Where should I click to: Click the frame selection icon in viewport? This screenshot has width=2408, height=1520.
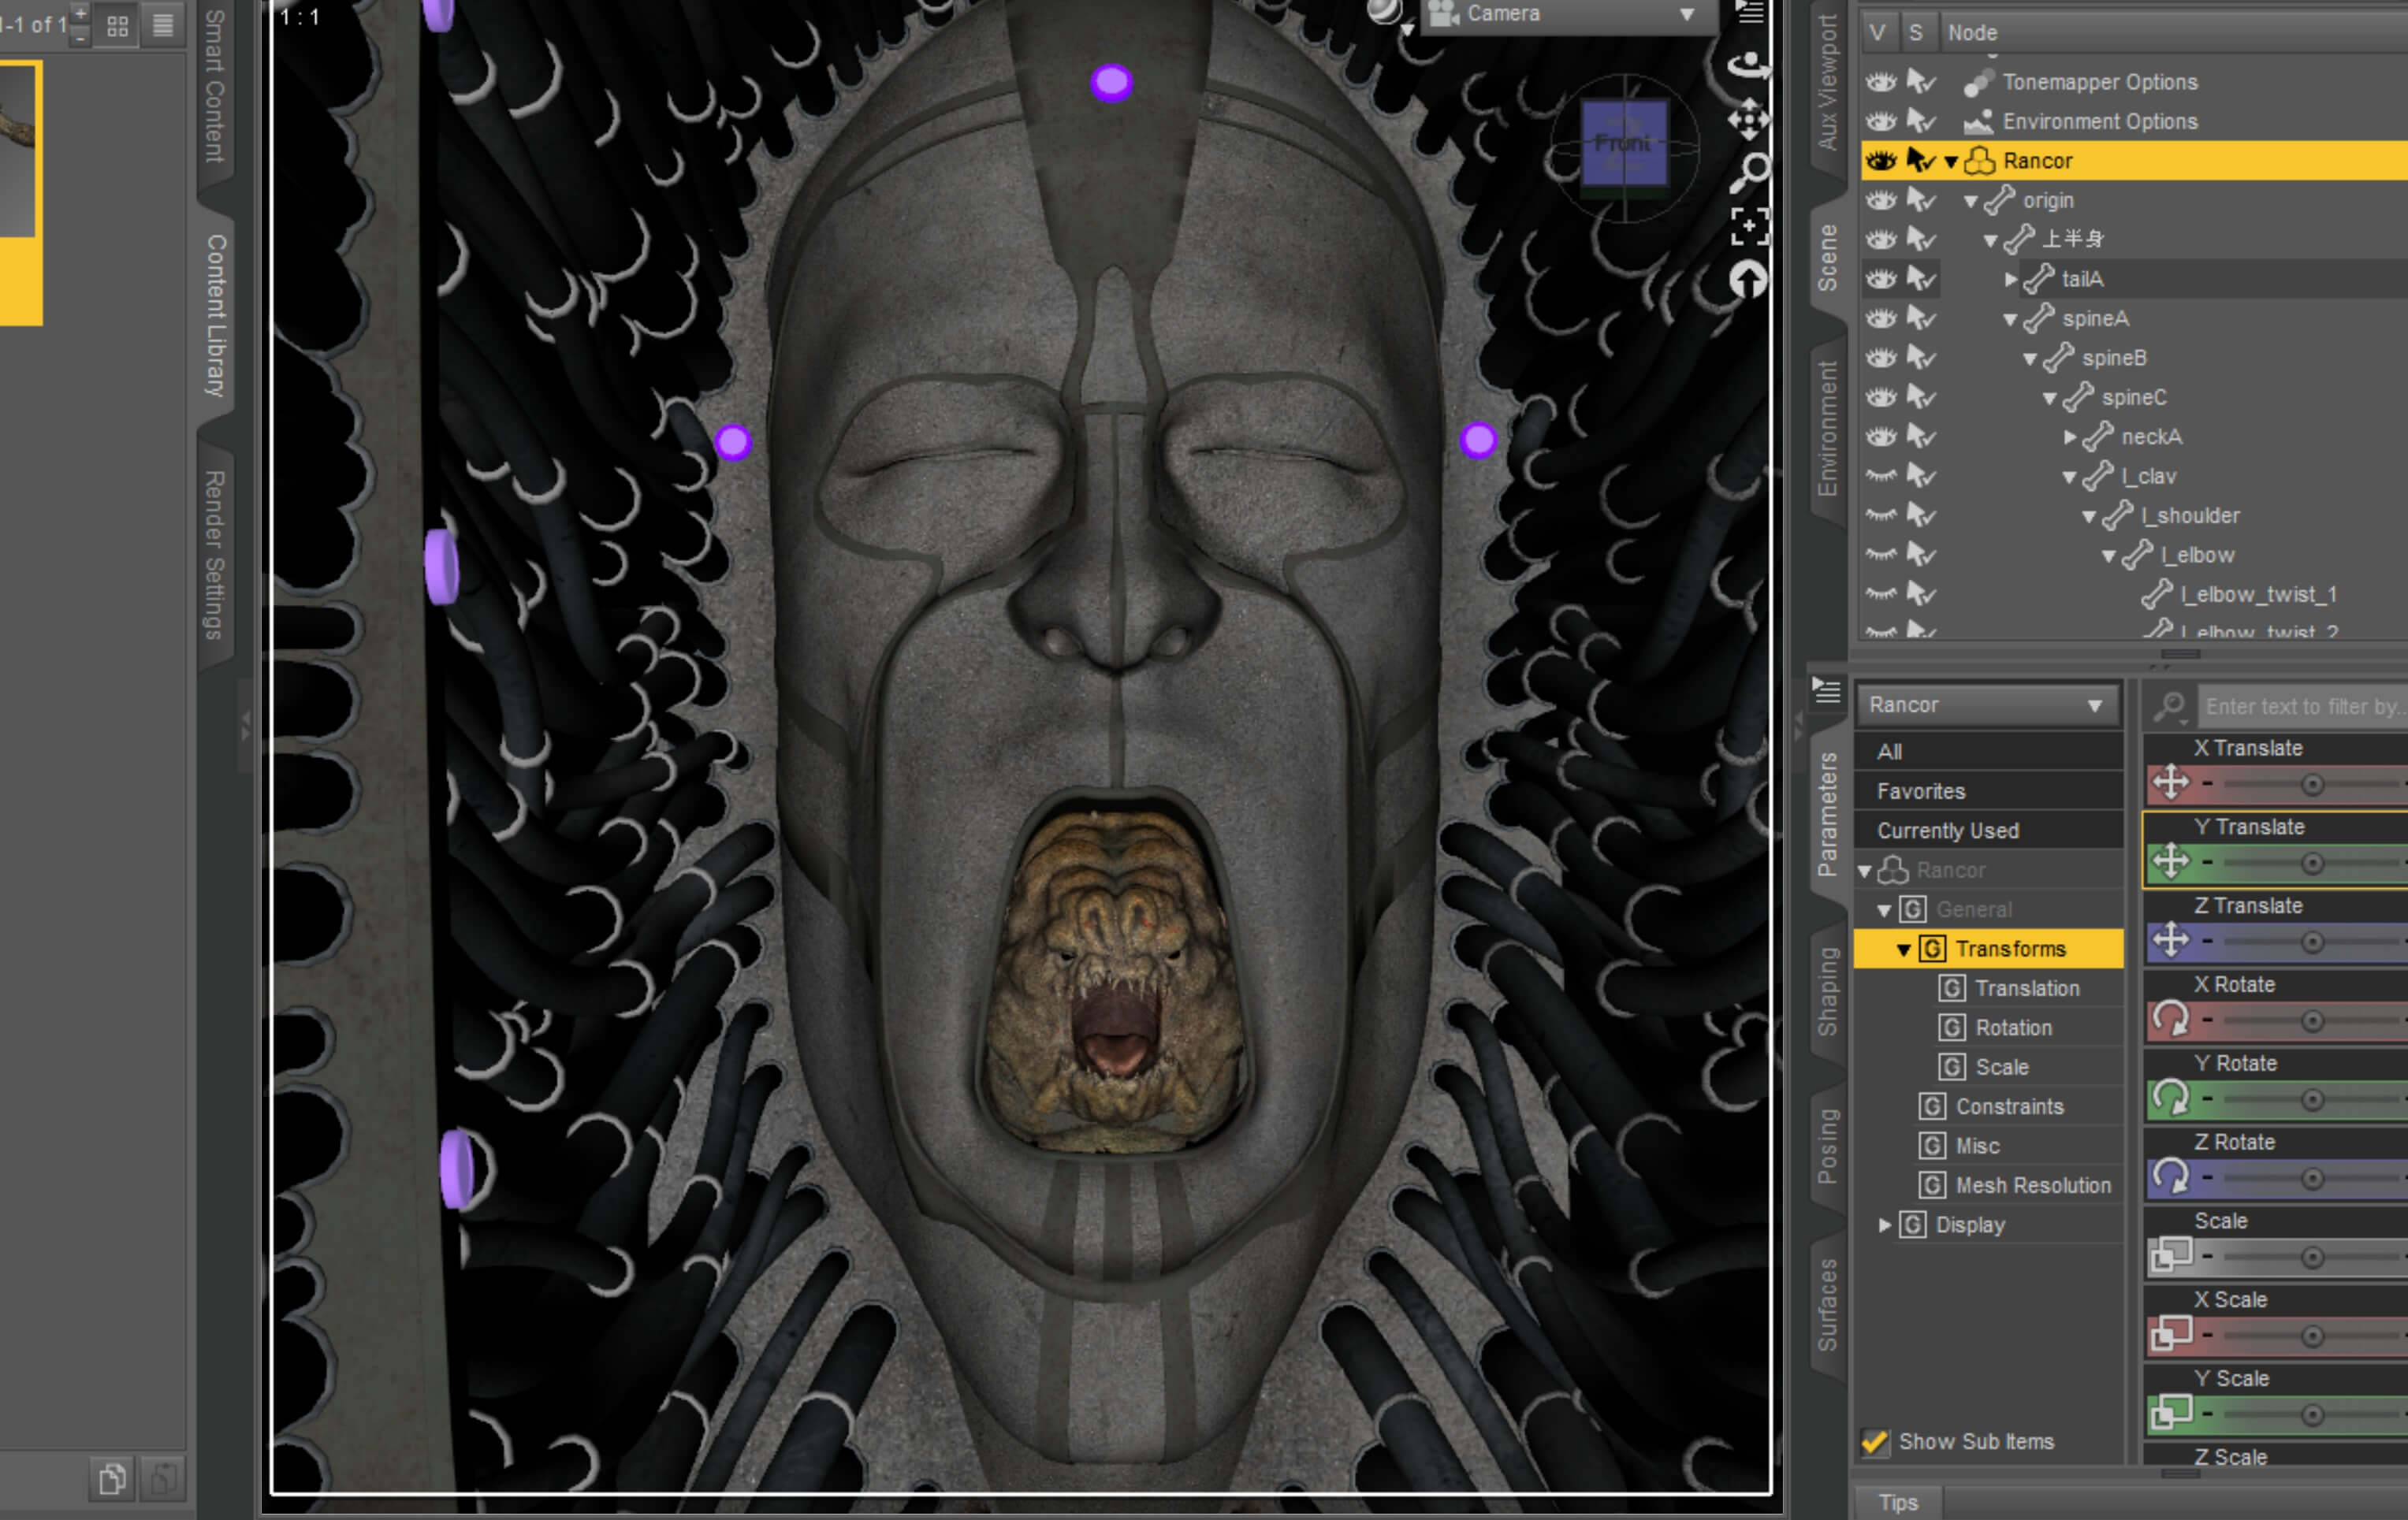(x=1749, y=226)
